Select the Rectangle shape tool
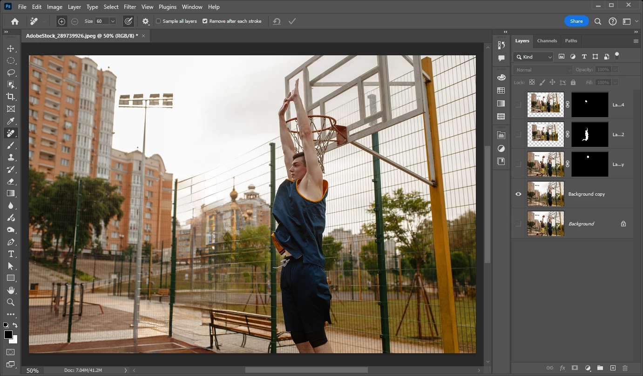Screen dimensions: 643x376 click(x=10, y=278)
